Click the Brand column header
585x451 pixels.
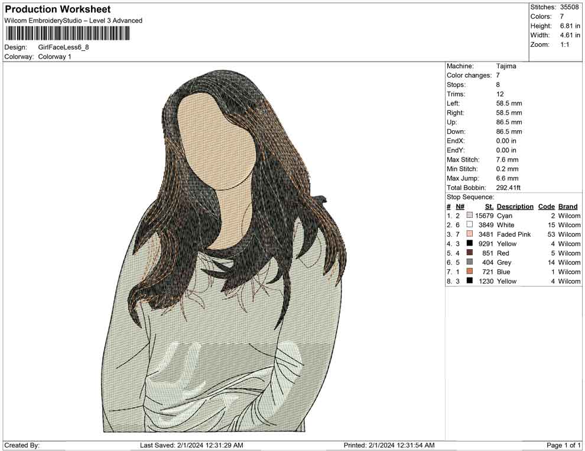point(568,207)
